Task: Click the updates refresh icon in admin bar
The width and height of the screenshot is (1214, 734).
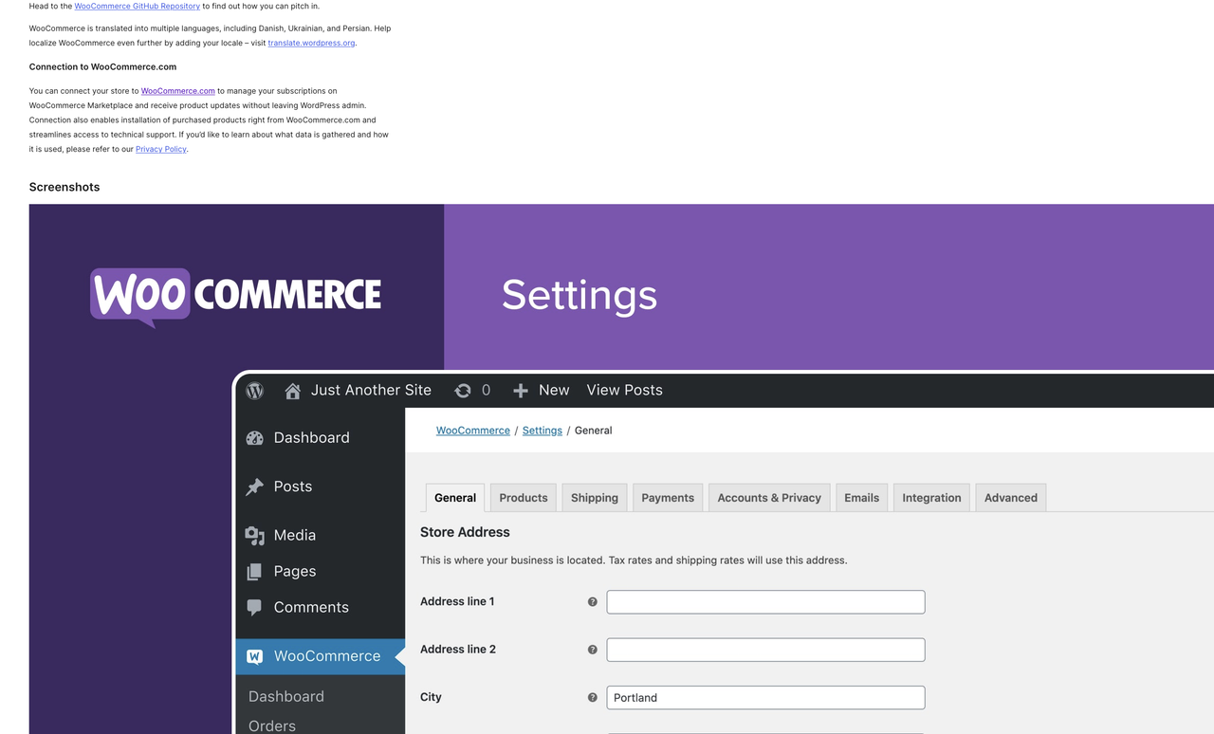Action: pos(463,391)
